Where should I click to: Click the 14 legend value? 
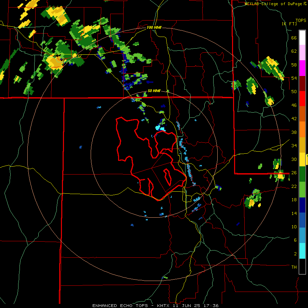294,213
